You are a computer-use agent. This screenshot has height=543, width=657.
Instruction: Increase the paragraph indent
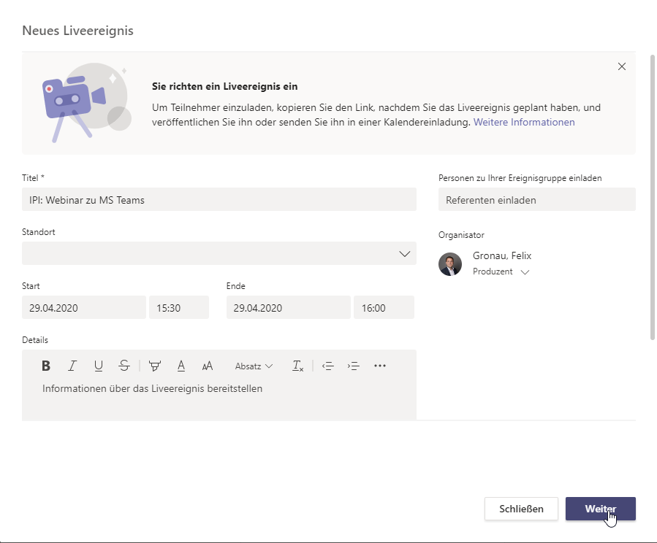[353, 366]
